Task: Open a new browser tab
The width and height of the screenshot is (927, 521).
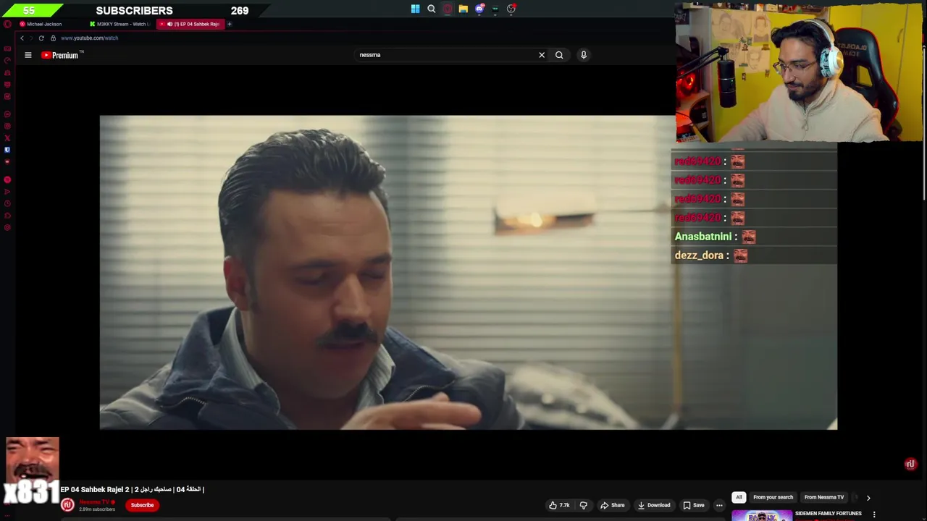Action: pyautogui.click(x=230, y=24)
